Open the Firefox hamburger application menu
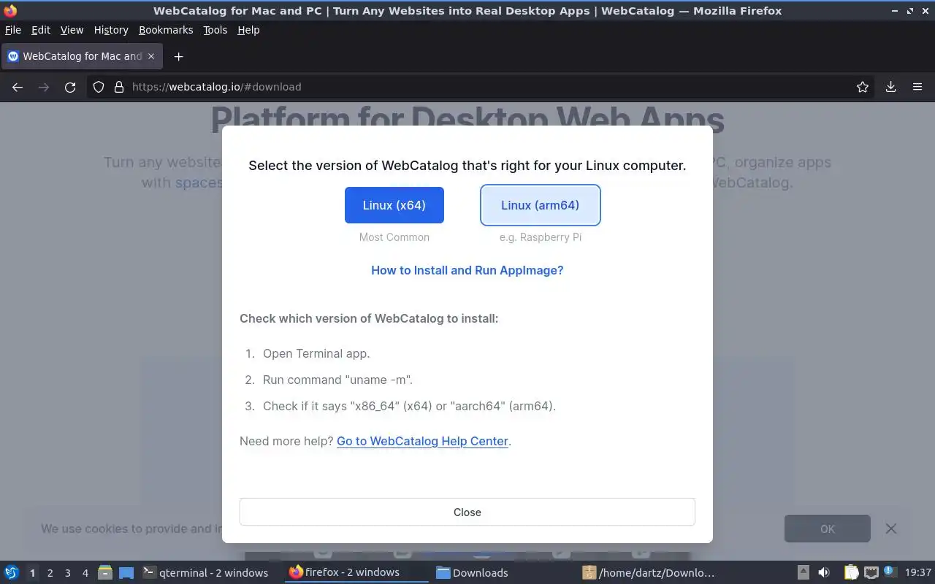Image resolution: width=935 pixels, height=584 pixels. 917,87
